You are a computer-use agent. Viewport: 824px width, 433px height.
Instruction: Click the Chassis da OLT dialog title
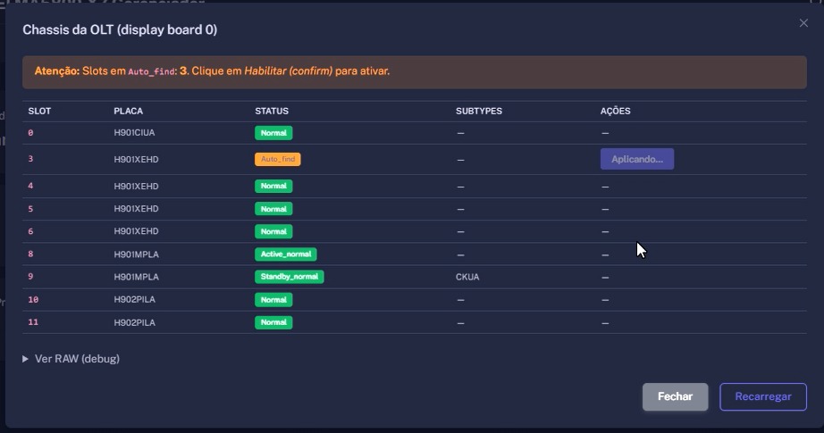pyautogui.click(x=120, y=29)
